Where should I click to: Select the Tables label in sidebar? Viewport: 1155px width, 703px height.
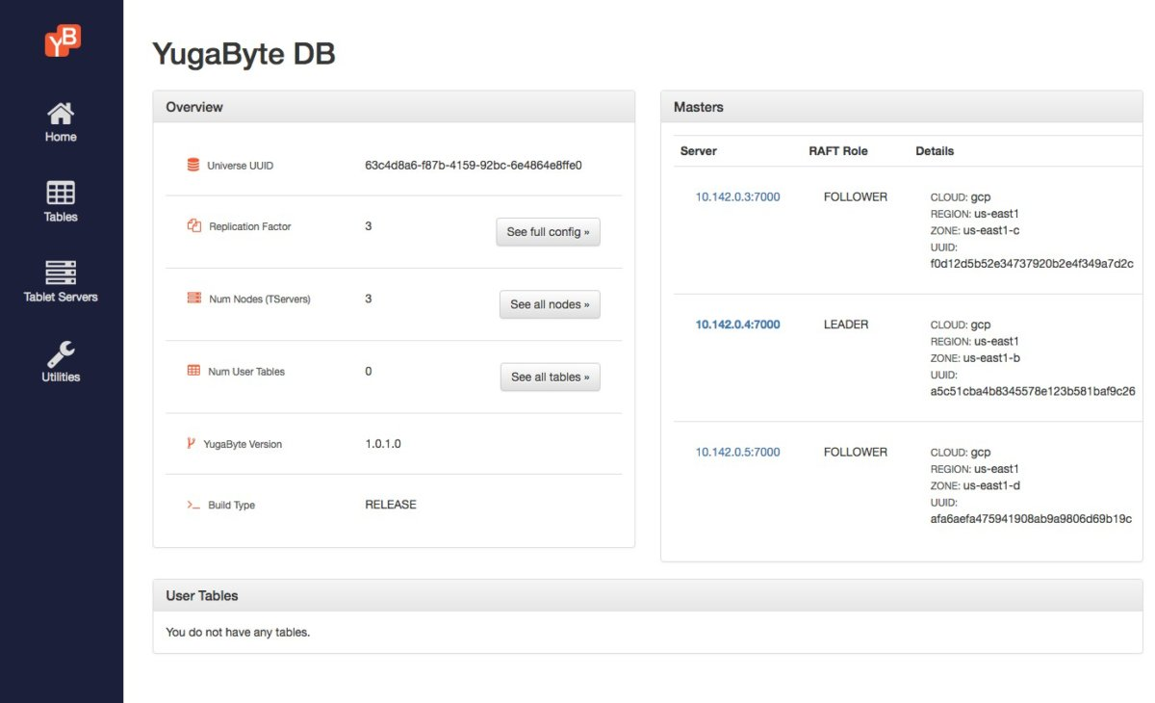61,217
